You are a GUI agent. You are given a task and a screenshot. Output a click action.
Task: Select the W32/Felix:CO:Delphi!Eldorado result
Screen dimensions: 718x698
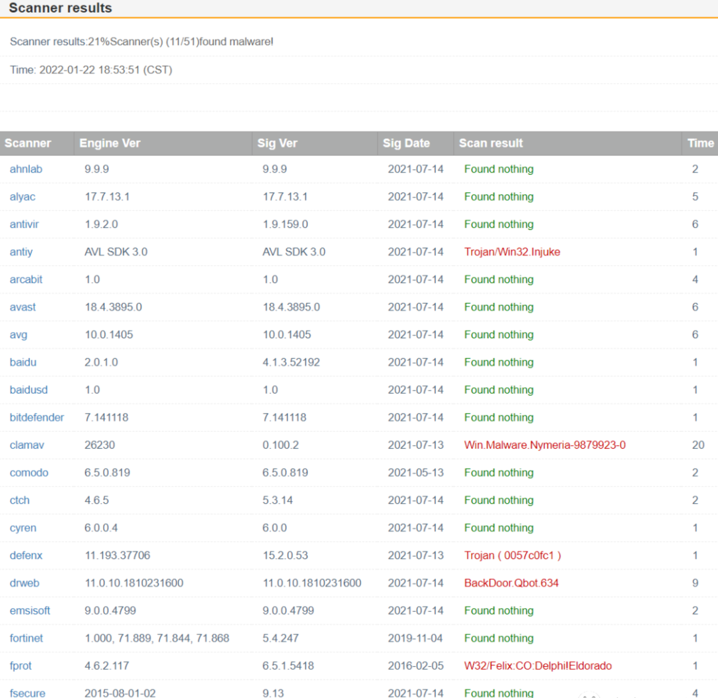[538, 666]
